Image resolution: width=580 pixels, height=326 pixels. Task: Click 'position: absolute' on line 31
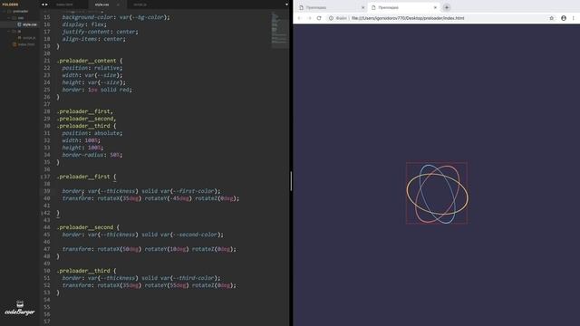pos(92,133)
